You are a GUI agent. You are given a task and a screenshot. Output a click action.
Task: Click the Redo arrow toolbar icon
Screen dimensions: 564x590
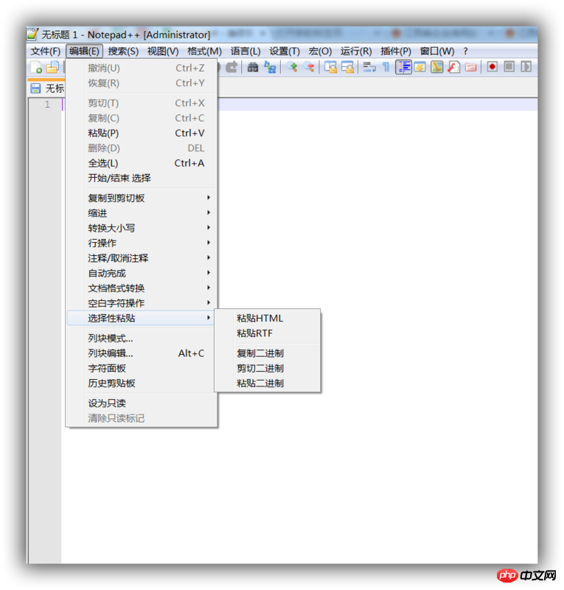[x=231, y=67]
